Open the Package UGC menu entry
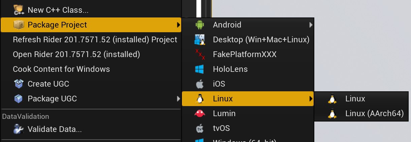Image resolution: width=411 pixels, height=142 pixels. [x=91, y=99]
